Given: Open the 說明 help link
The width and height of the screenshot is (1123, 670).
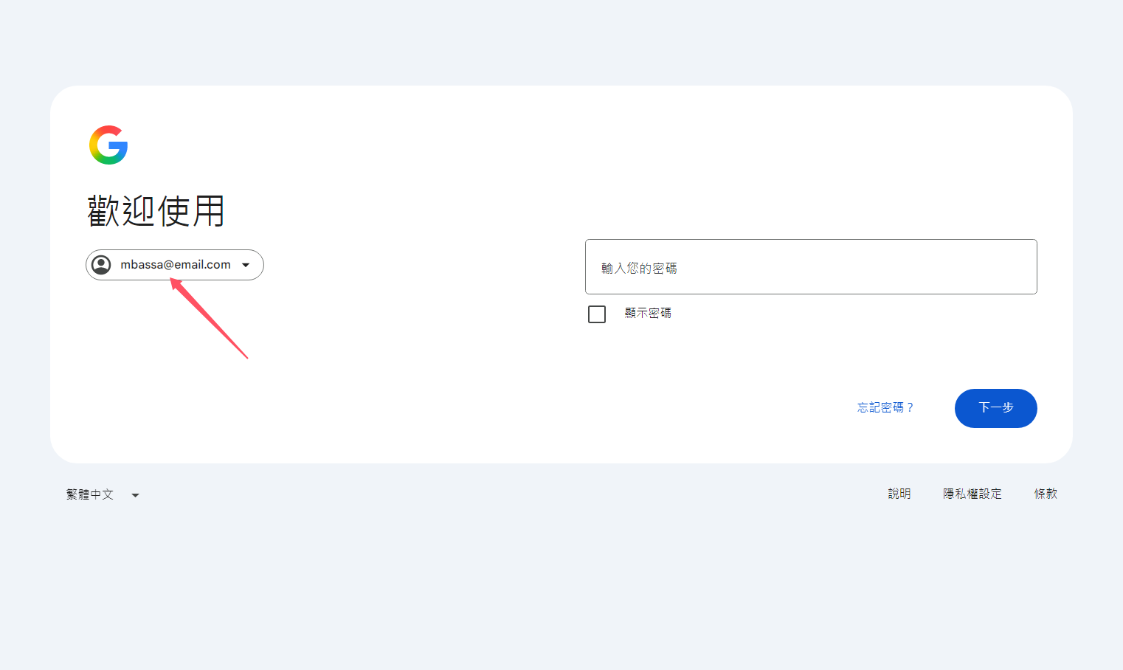Looking at the screenshot, I should pos(899,494).
